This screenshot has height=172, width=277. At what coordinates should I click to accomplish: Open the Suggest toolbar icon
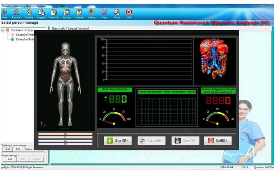[41, 14]
